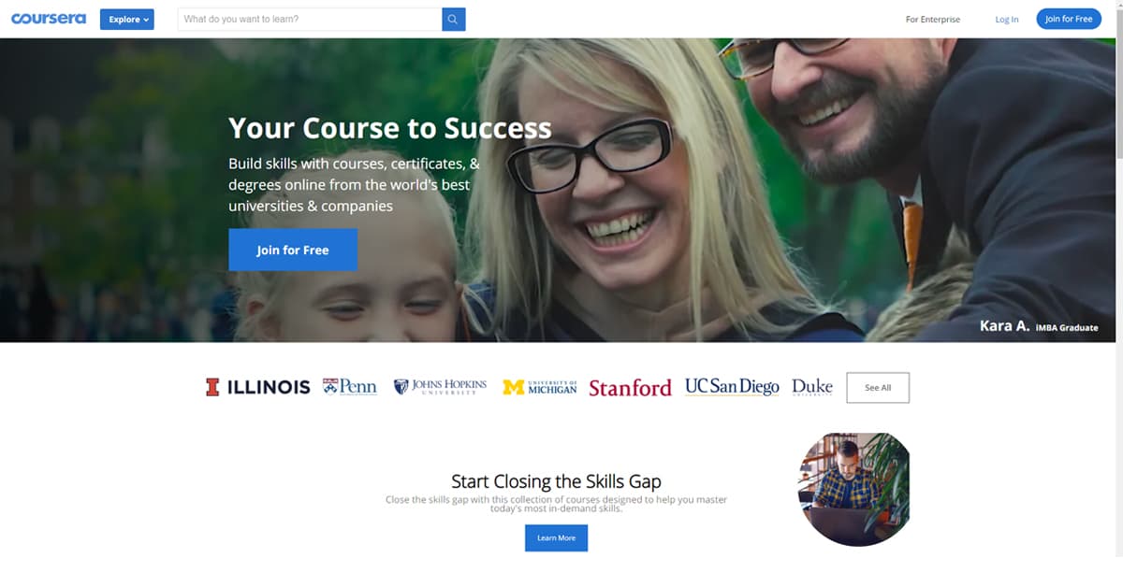
Task: Focus the 'What do you want to learn?' field
Action: (x=309, y=19)
